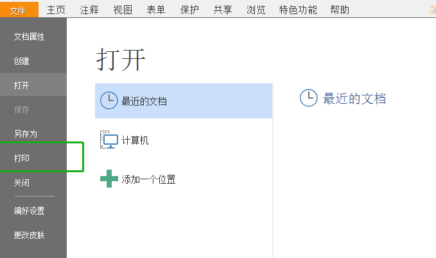Open the 保护 ribbon tab
The image size is (436, 258).
point(189,10)
